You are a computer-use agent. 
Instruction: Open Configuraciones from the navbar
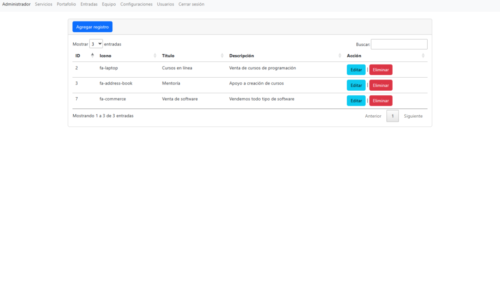[136, 4]
